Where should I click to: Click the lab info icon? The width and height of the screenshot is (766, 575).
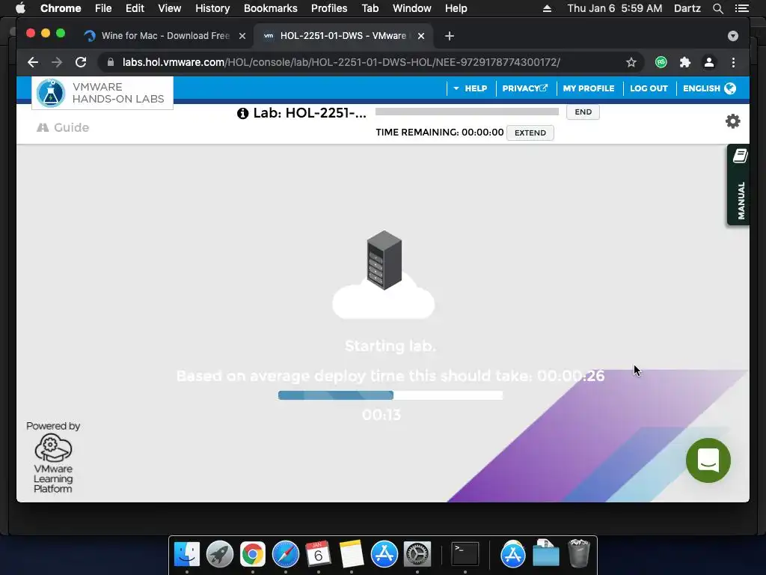[x=243, y=114]
